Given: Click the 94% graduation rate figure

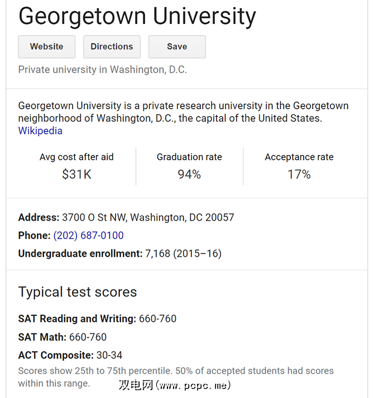Looking at the screenshot, I should pyautogui.click(x=189, y=174).
